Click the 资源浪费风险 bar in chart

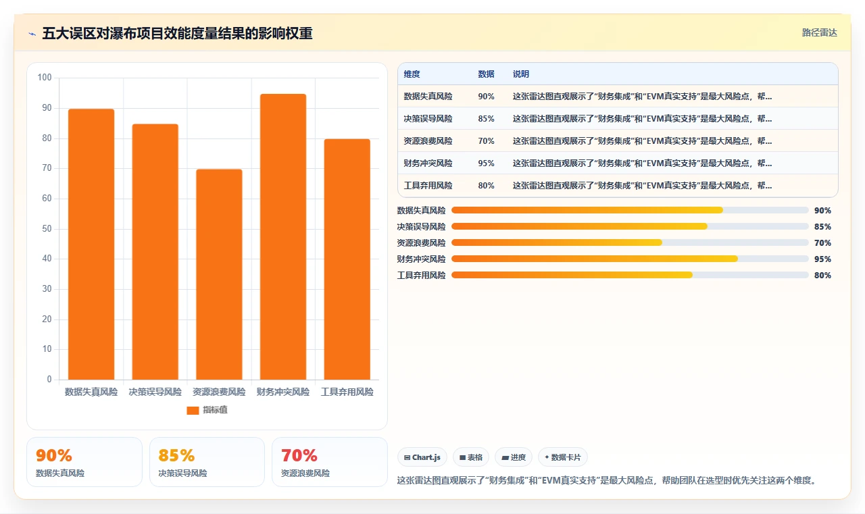pyautogui.click(x=219, y=274)
